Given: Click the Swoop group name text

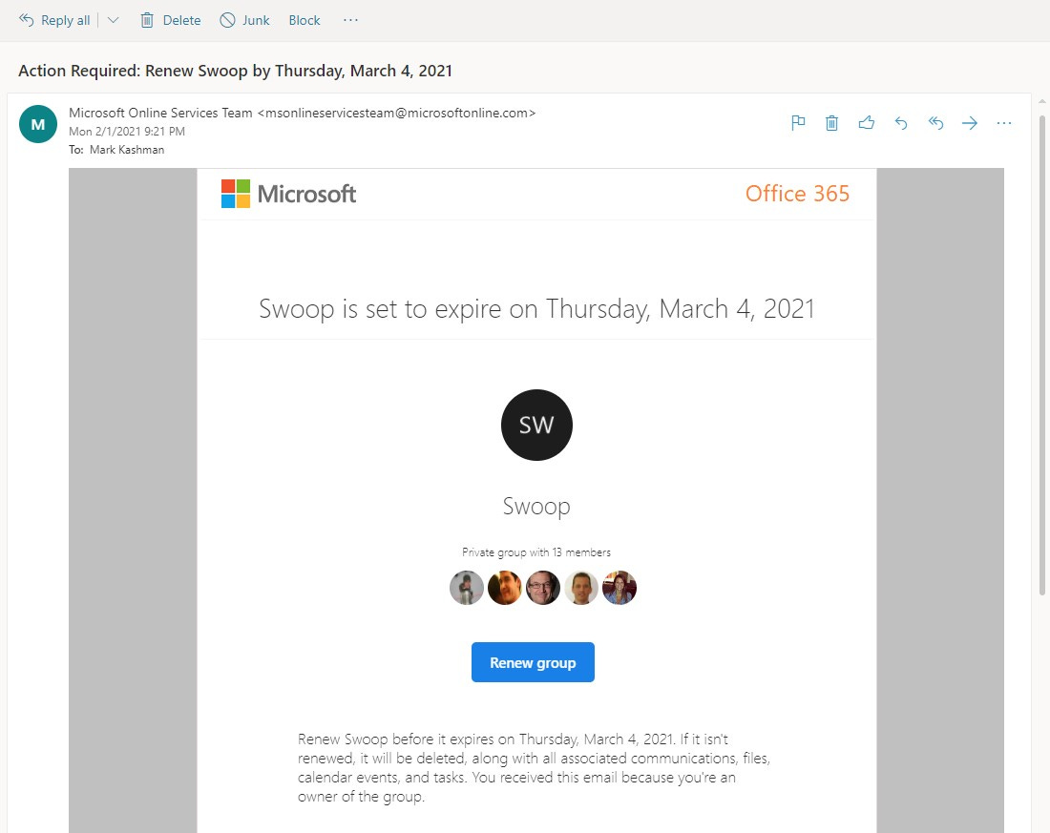Looking at the screenshot, I should tap(536, 507).
